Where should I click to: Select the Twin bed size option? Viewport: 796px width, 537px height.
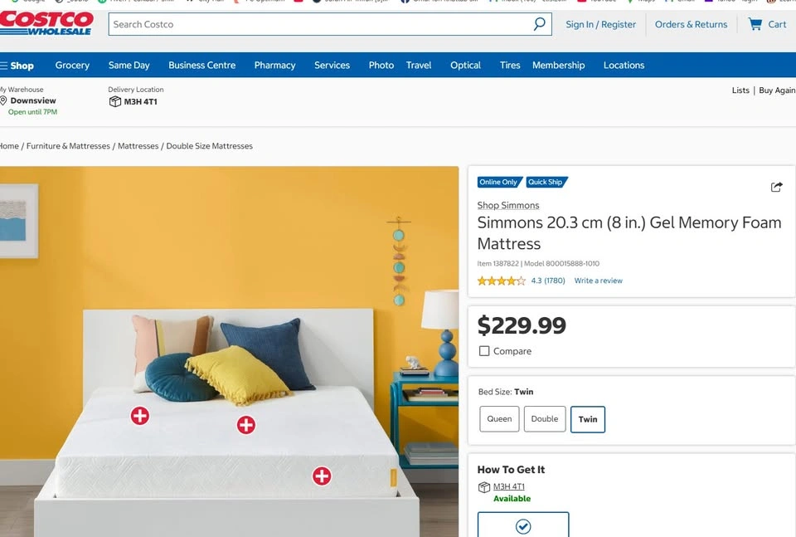tap(588, 419)
